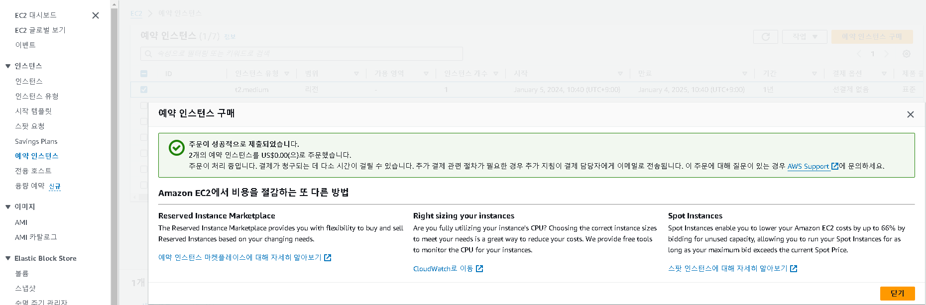The image size is (926, 305).
Task: Open the AWS Support link
Action: (x=808, y=166)
